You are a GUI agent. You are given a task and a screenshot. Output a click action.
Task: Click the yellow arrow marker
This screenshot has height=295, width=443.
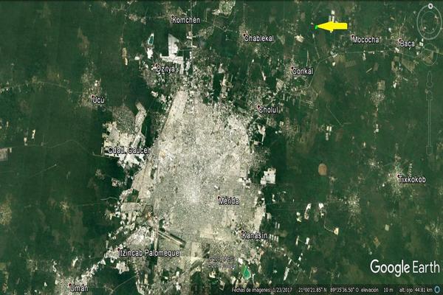pos(332,26)
